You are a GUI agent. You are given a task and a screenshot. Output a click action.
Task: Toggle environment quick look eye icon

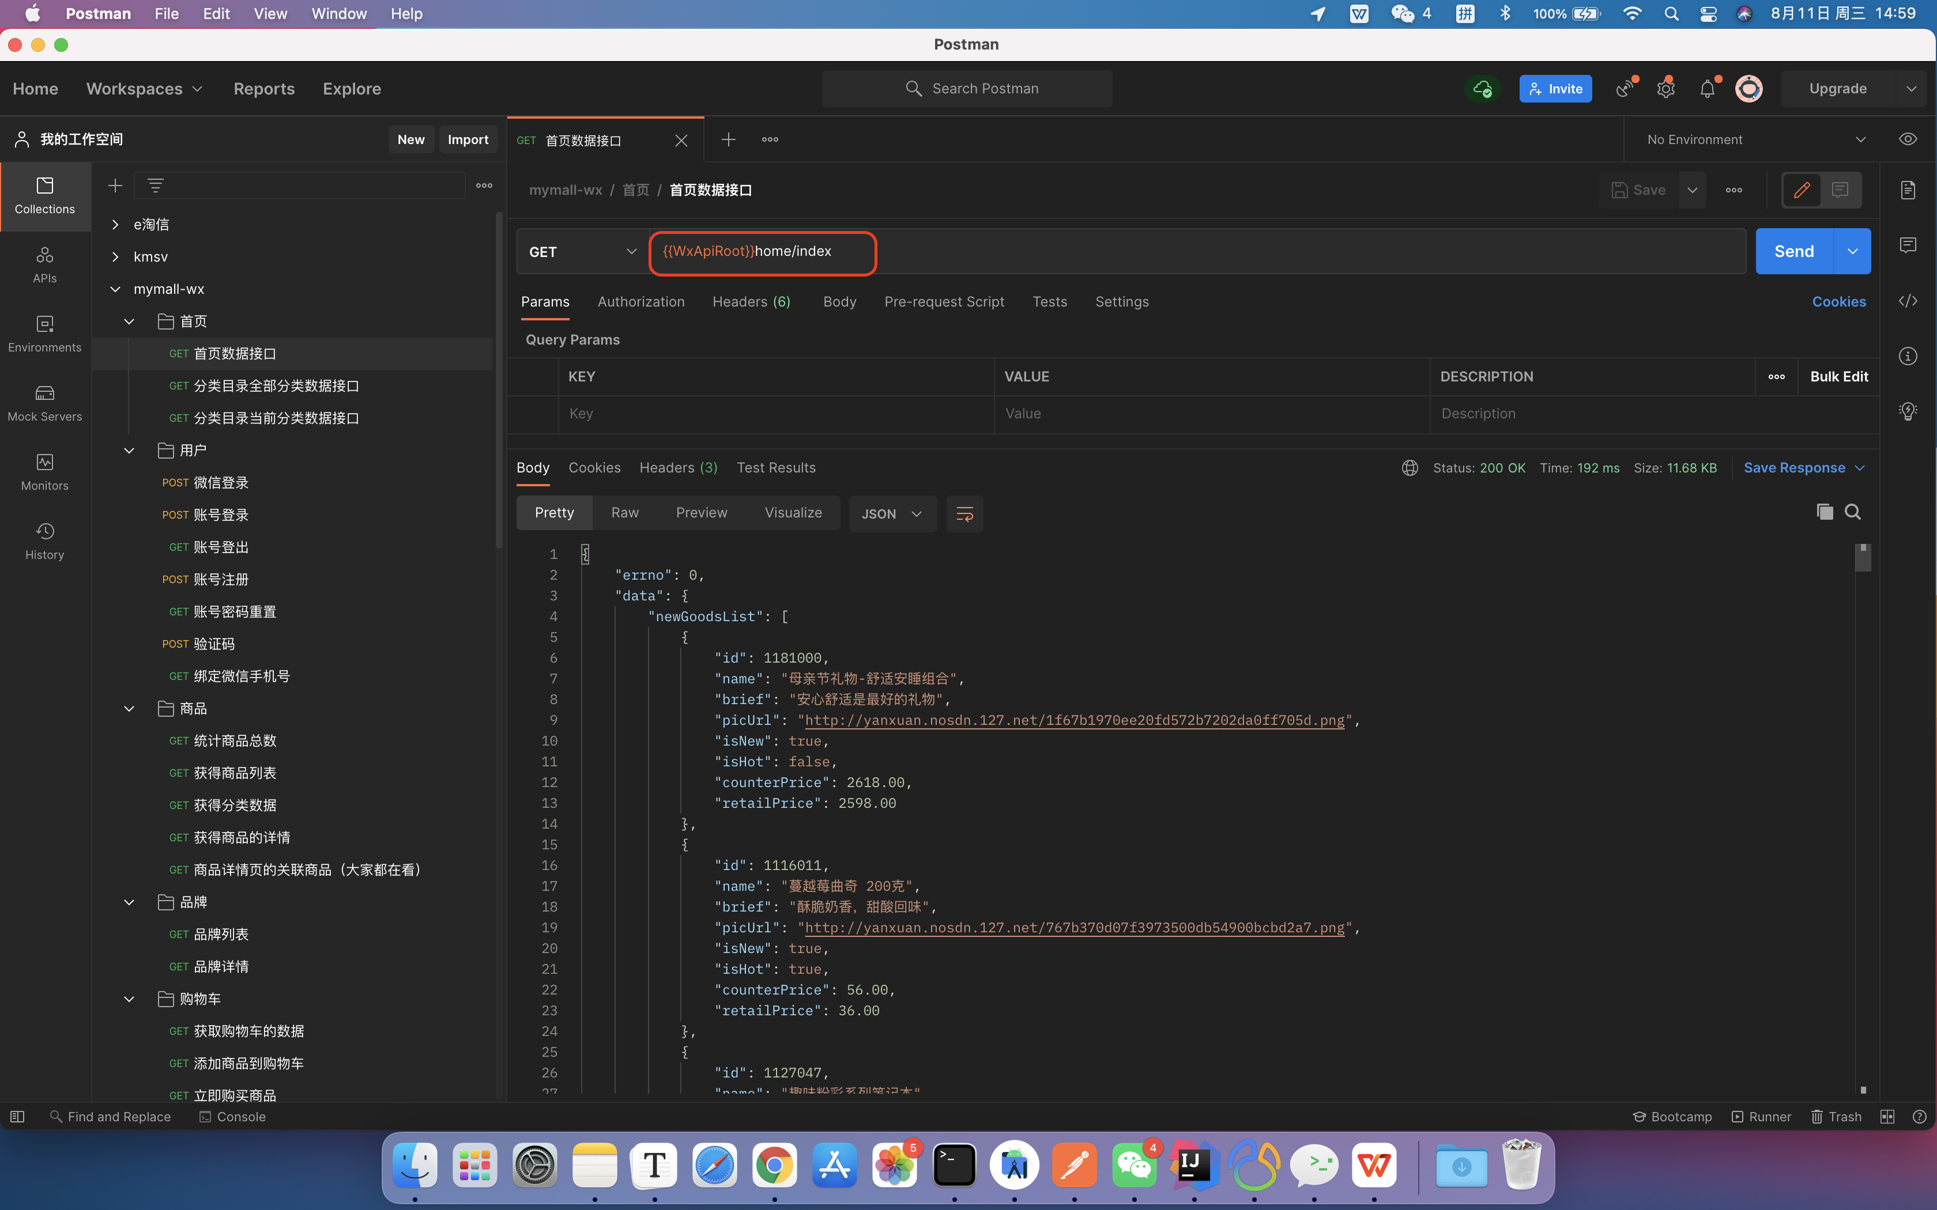coord(1908,139)
